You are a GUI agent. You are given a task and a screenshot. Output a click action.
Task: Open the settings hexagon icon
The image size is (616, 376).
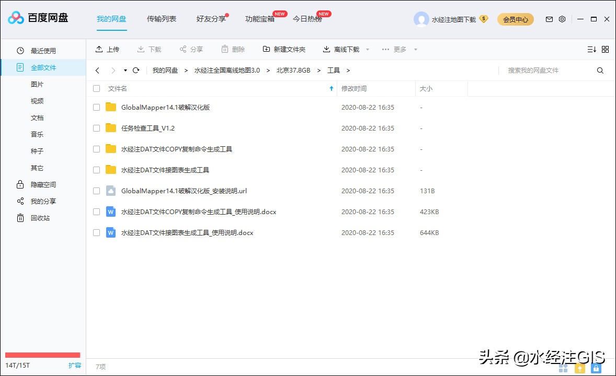[562, 19]
